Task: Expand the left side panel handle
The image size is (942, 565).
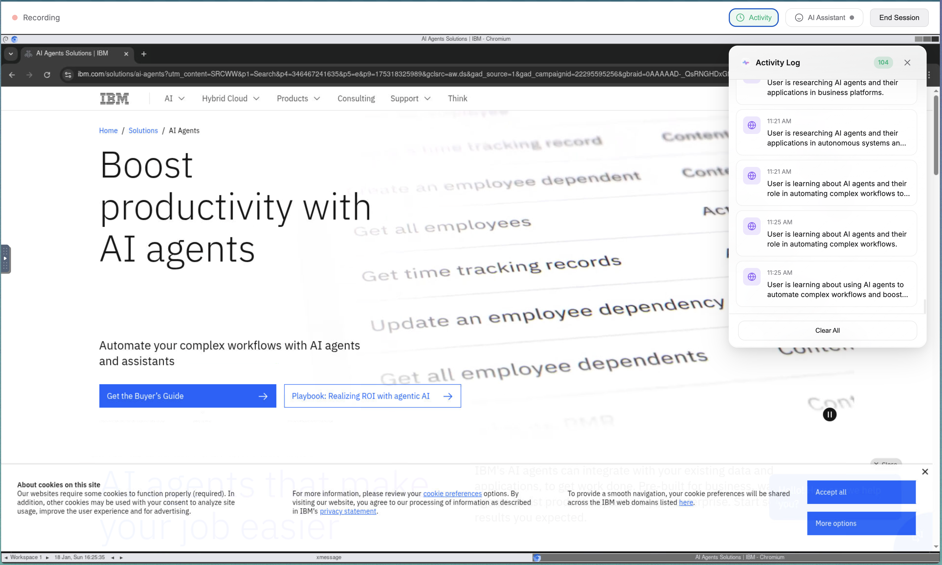Action: pyautogui.click(x=5, y=259)
